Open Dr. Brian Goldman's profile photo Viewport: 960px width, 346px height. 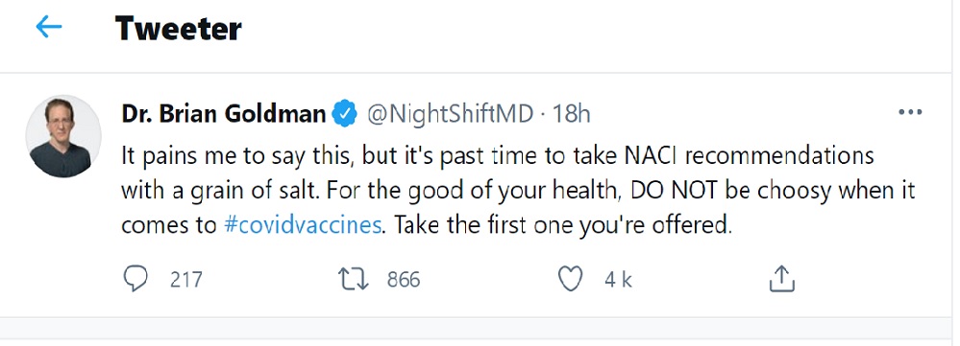coord(63,136)
